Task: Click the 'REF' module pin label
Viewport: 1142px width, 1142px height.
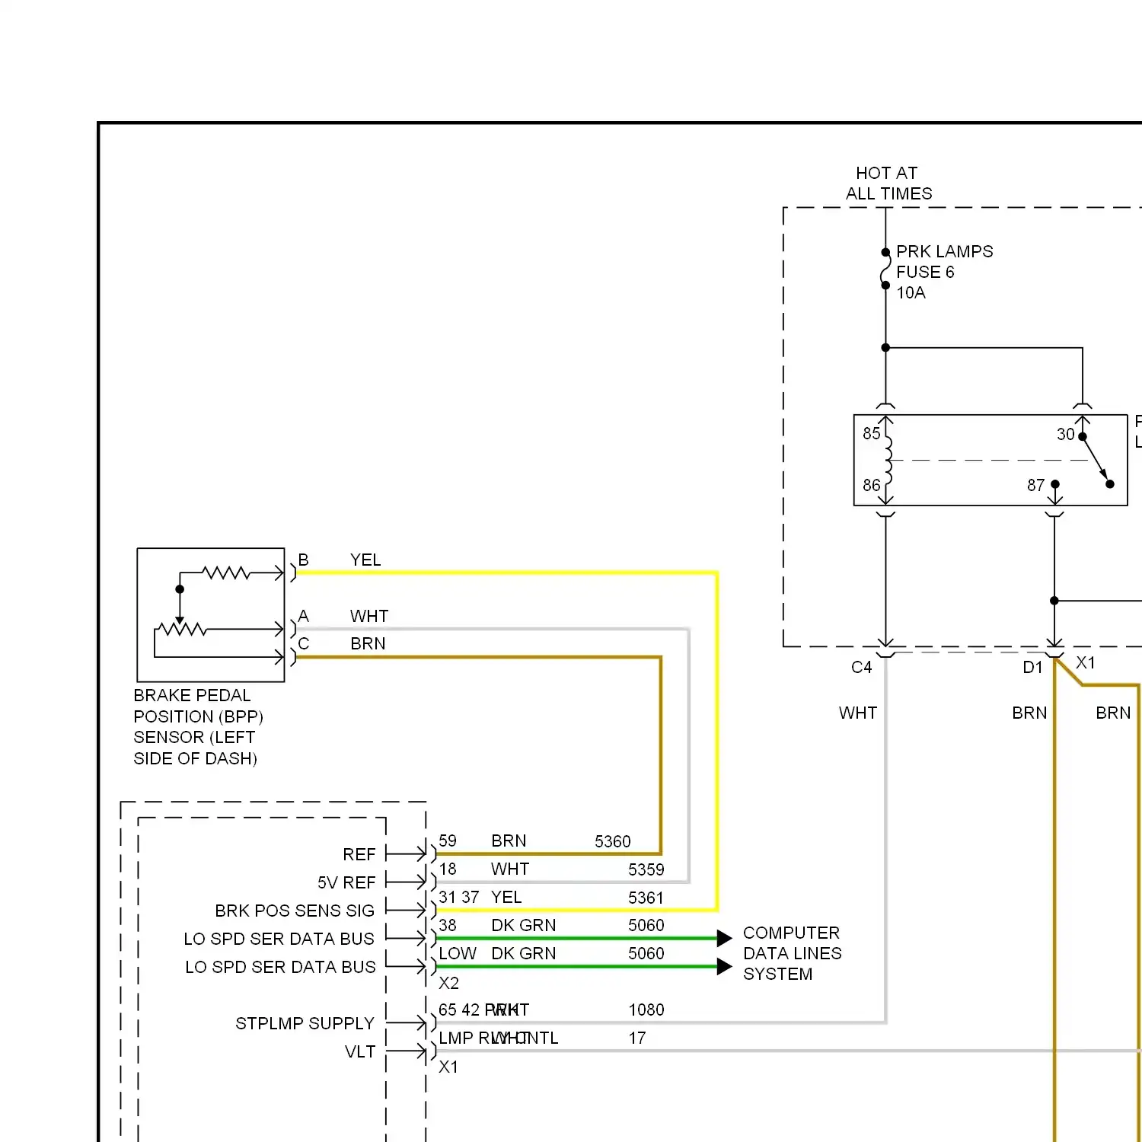Action: pyautogui.click(x=359, y=854)
